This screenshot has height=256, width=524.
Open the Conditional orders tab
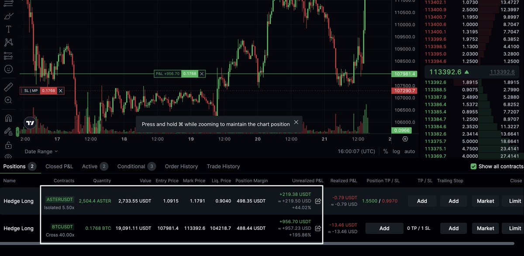[x=136, y=166]
